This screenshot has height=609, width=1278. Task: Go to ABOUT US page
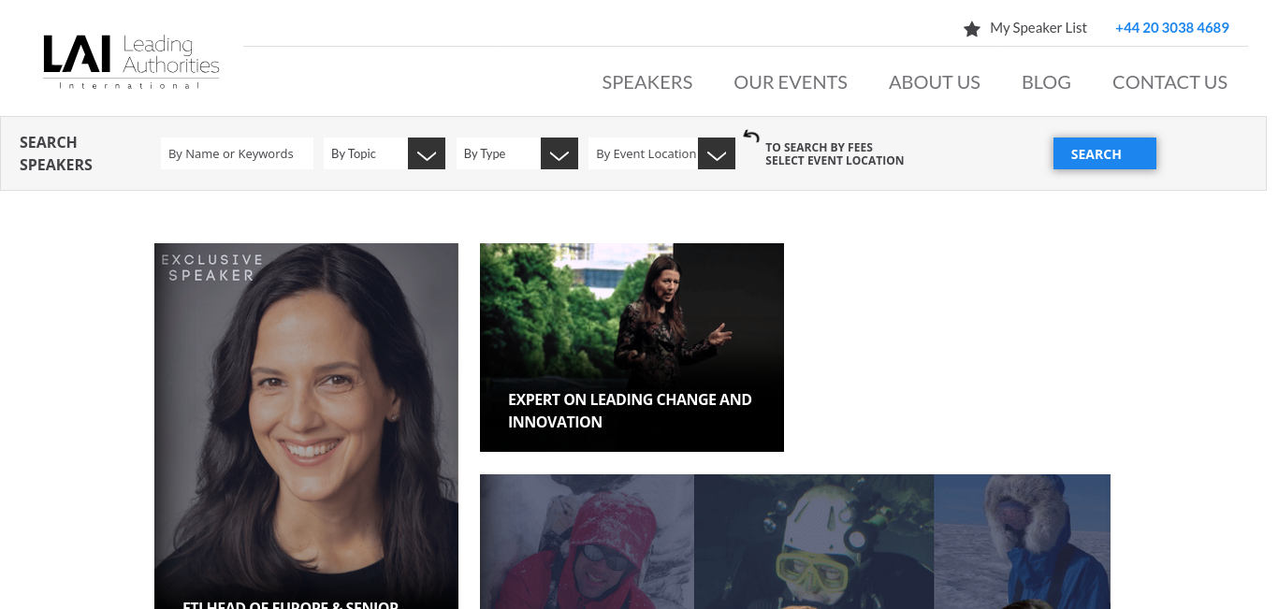(x=935, y=82)
